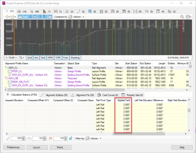Image resolution: width=196 pixels, height=153 pixels.
Task: Toggle the third blue view toolbar button
Action: (30, 17)
